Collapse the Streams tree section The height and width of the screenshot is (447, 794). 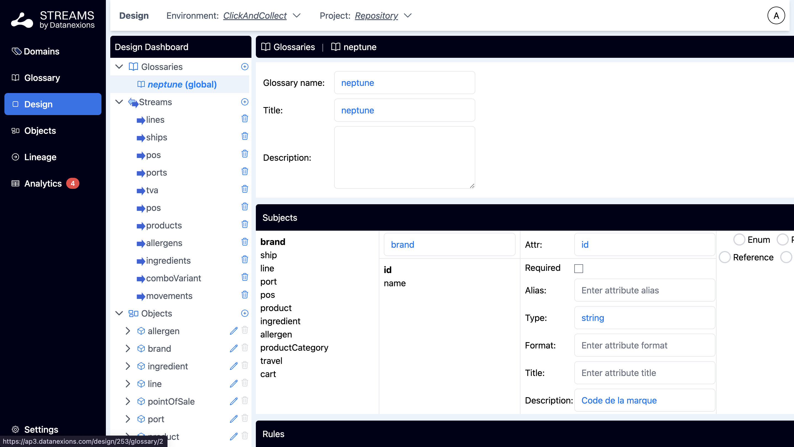pos(119,102)
